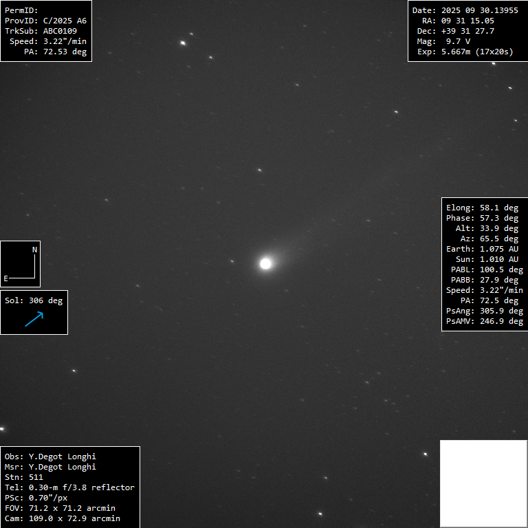Select the 'N' north label on the compass

[35, 250]
